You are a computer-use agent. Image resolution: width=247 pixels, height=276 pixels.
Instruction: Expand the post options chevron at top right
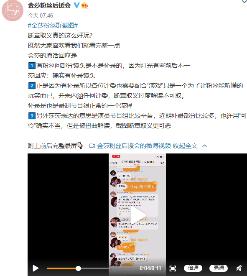point(244,2)
